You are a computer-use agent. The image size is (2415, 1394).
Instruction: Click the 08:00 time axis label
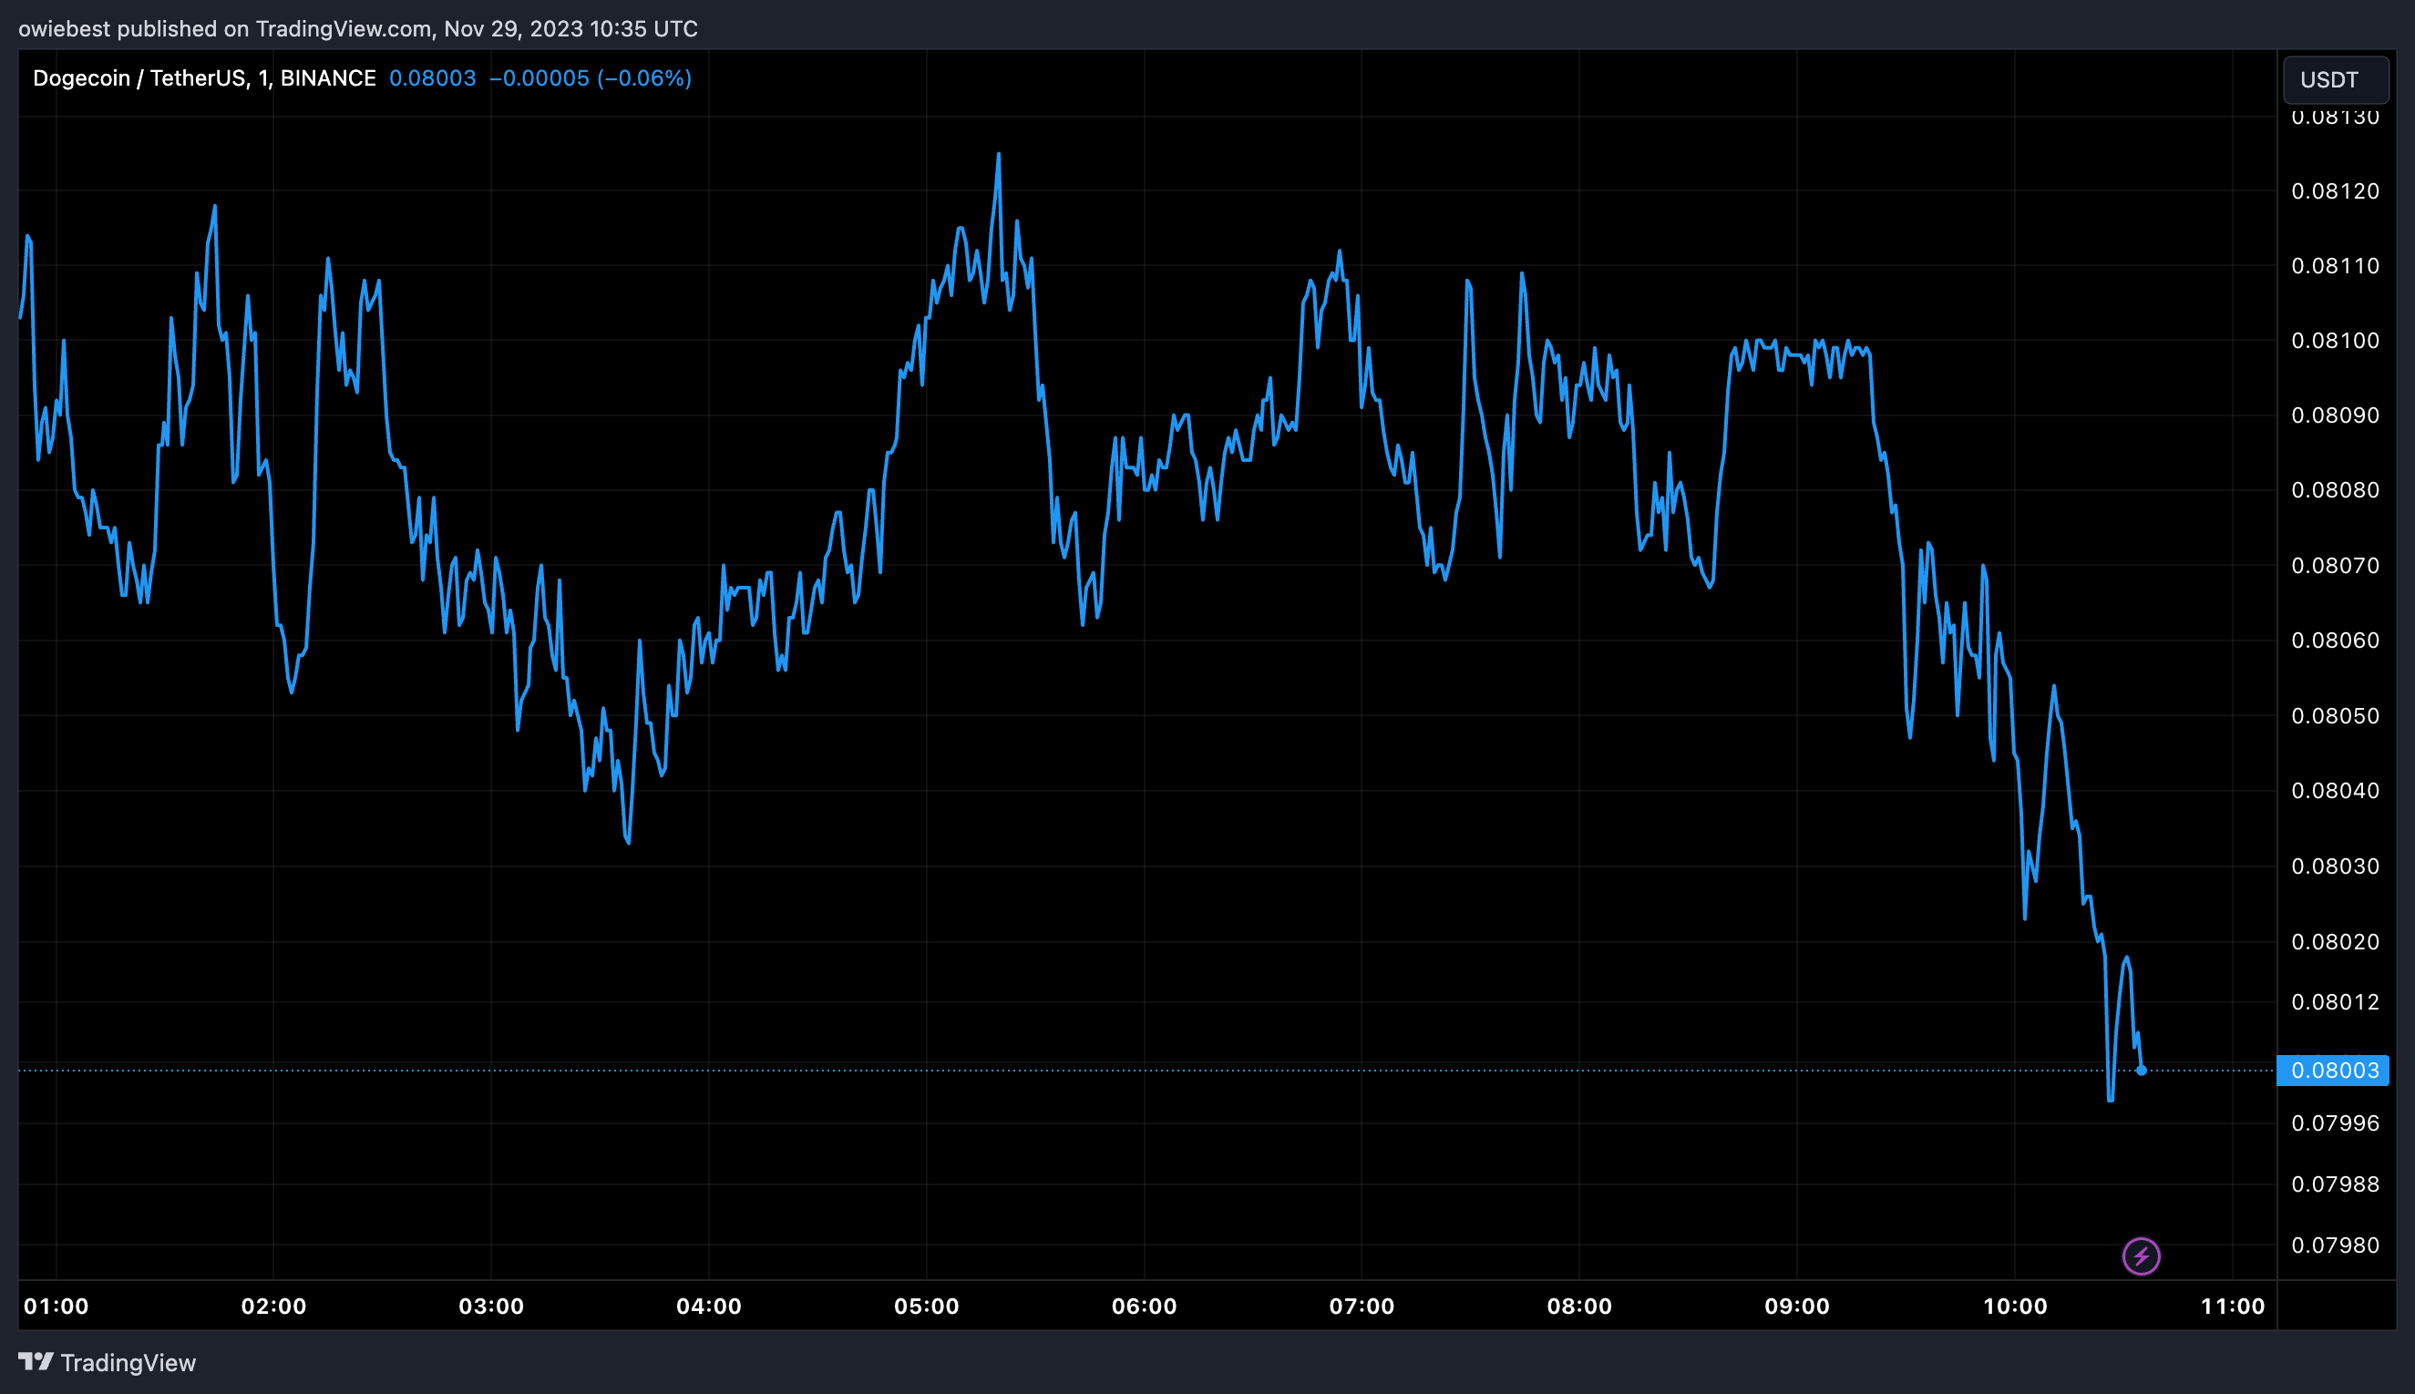point(1579,1306)
